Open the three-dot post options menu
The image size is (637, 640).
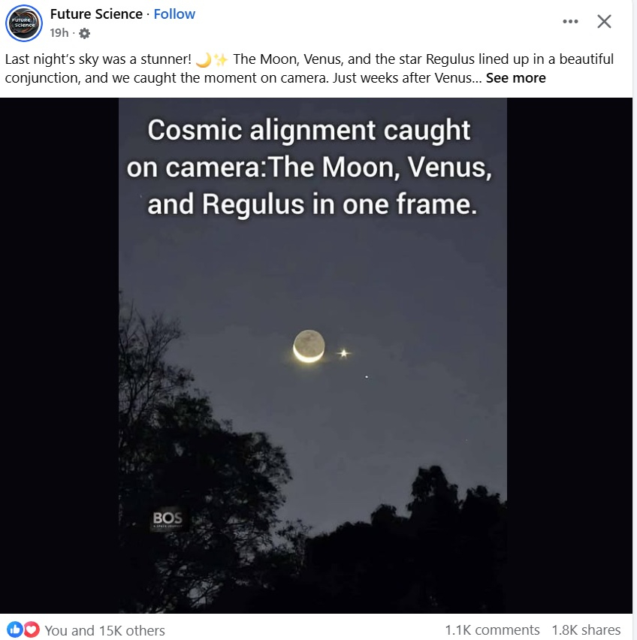tap(570, 21)
